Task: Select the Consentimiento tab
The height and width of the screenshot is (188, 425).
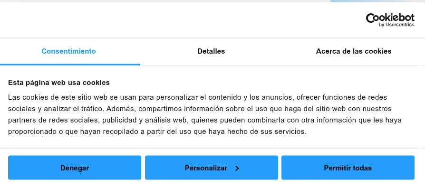Action: tap(68, 51)
